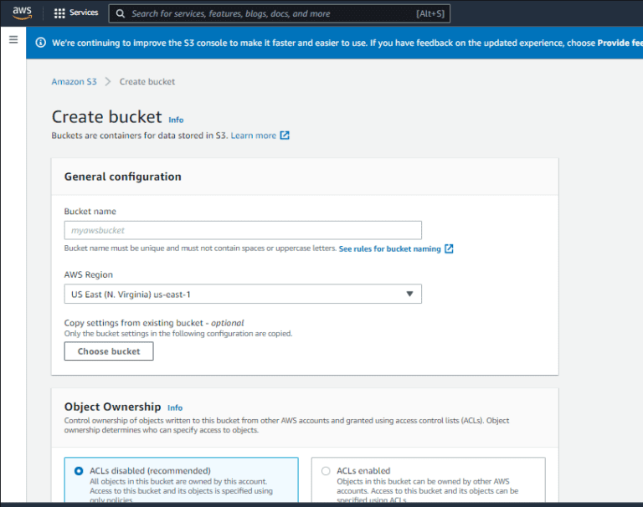The height and width of the screenshot is (507, 643).
Task: Open See rules for bucket naming
Action: pyautogui.click(x=389, y=248)
